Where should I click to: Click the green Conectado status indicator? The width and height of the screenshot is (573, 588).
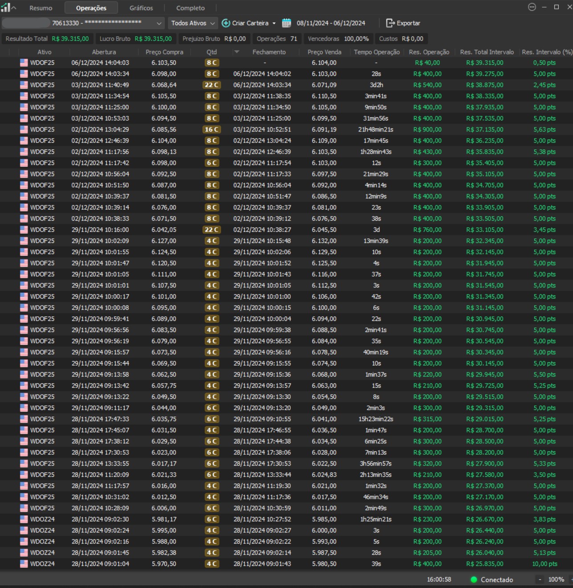point(474,580)
